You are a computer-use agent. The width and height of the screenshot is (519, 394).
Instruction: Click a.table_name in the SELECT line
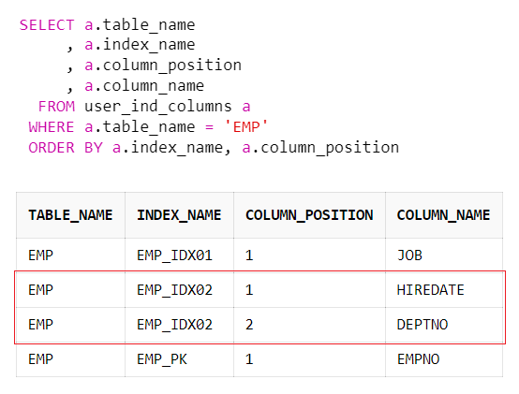[x=140, y=25]
